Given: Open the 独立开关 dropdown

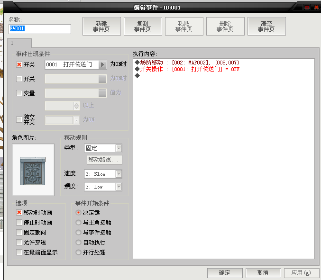Looking at the screenshot, I should (x=76, y=120).
